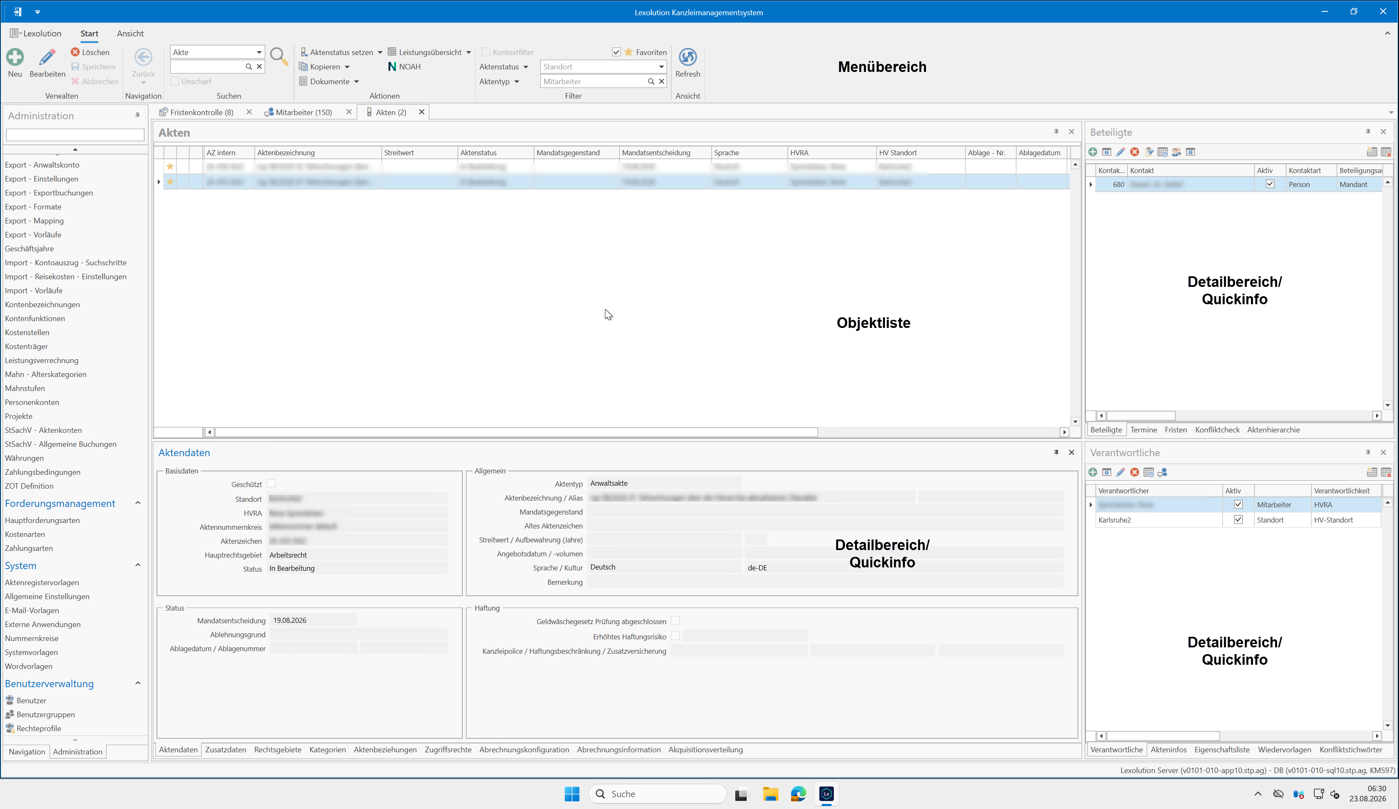Open File Explorer from the taskbar

770,794
